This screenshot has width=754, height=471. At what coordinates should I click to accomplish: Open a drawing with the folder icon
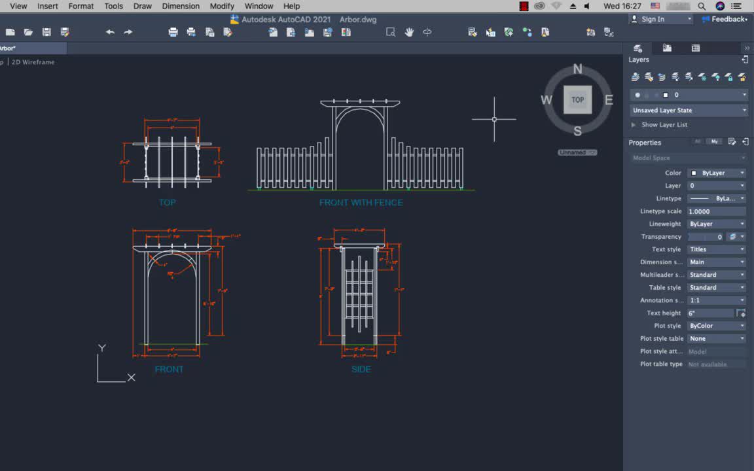(28, 32)
